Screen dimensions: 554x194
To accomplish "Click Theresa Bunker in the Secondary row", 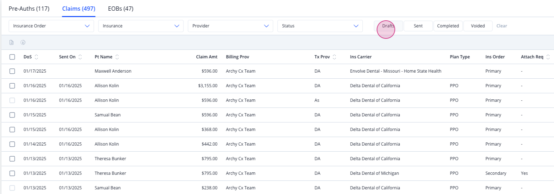I will [x=110, y=173].
